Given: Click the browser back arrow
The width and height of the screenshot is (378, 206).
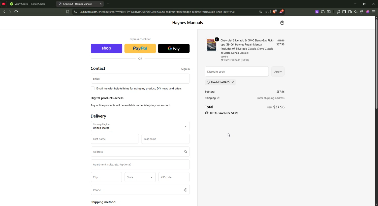Looking at the screenshot, I should (4, 12).
